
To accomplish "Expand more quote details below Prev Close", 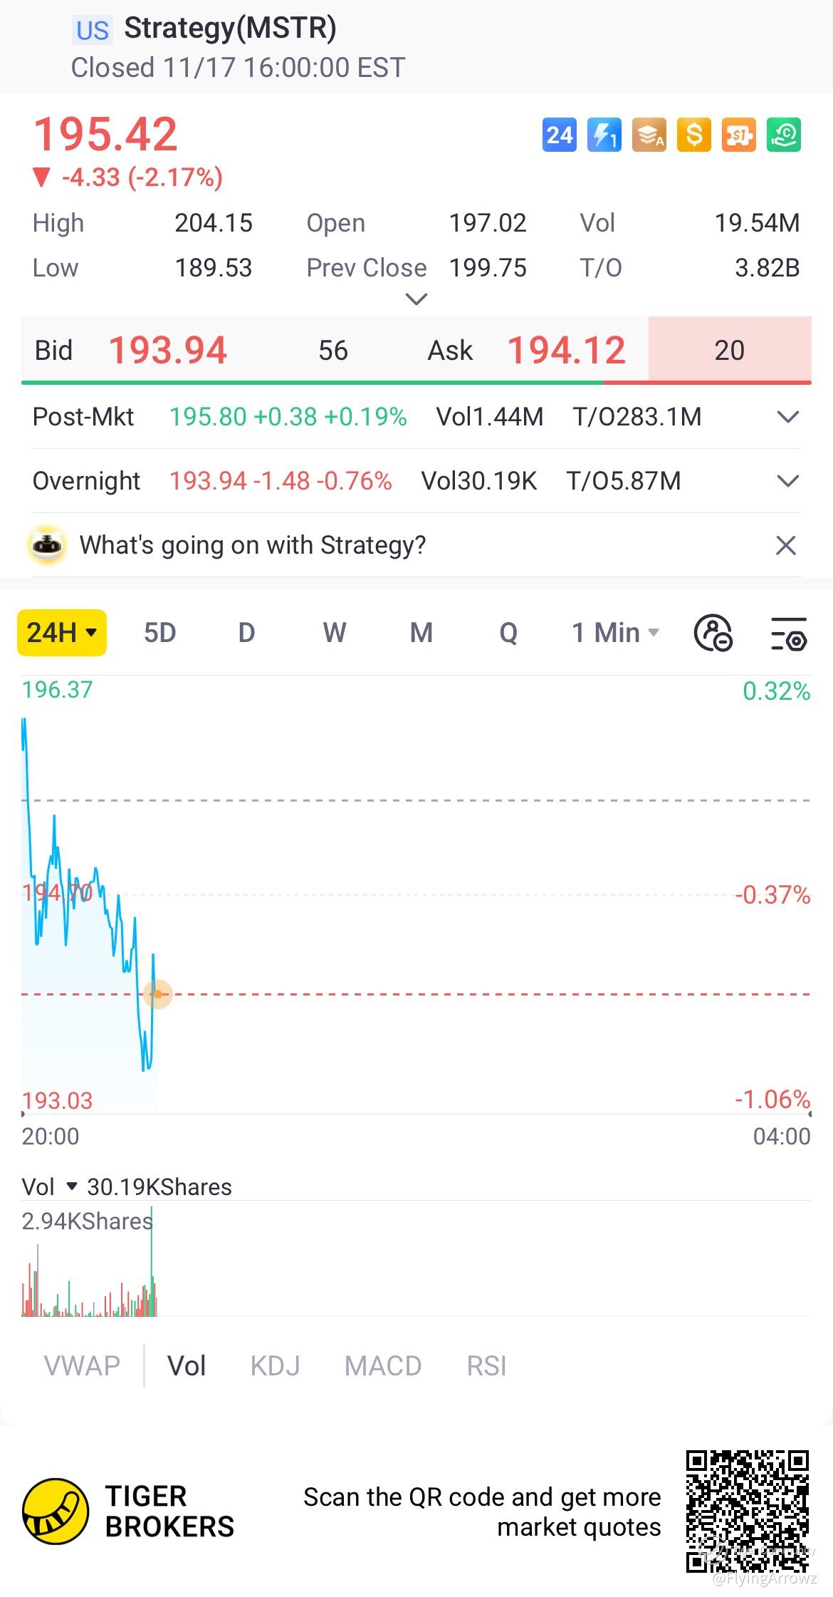I will click(x=416, y=299).
